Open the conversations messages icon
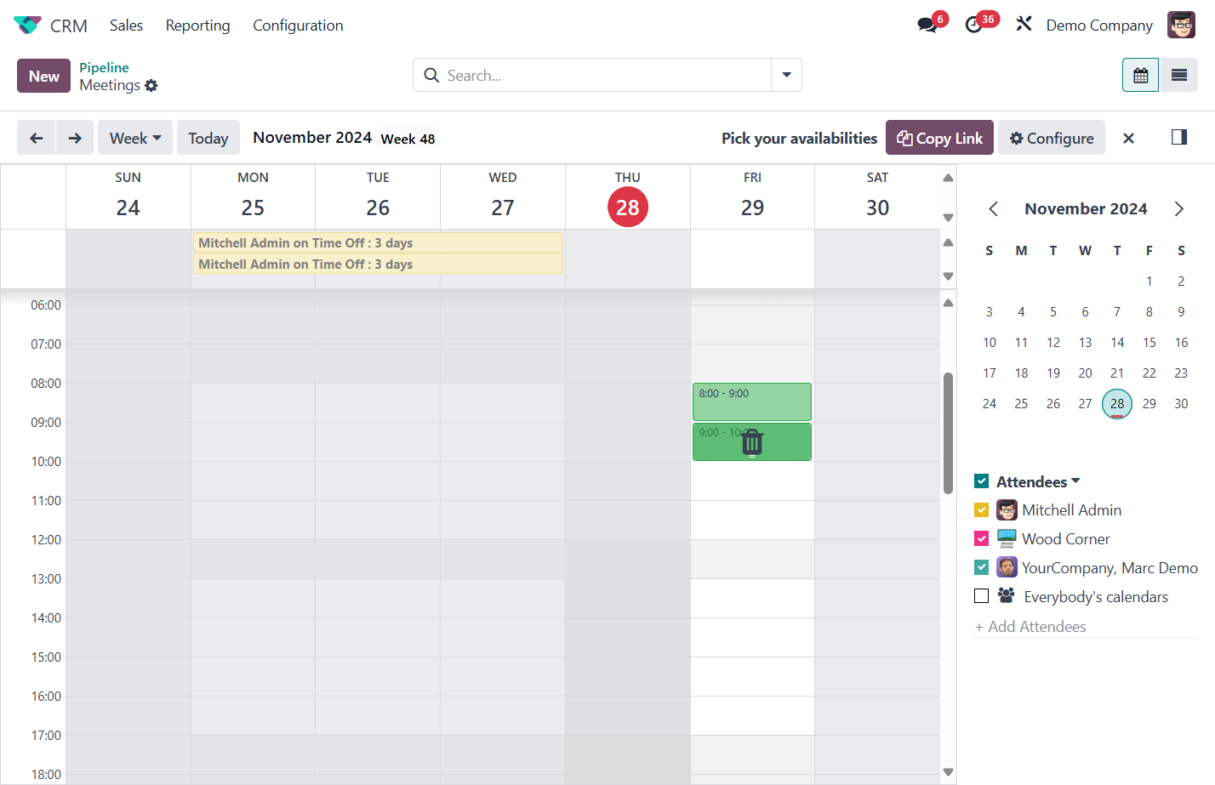This screenshot has height=785, width=1215. point(927,25)
